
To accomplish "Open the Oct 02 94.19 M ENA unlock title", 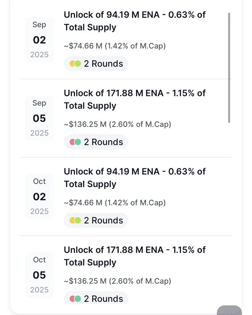I will coord(135,178).
